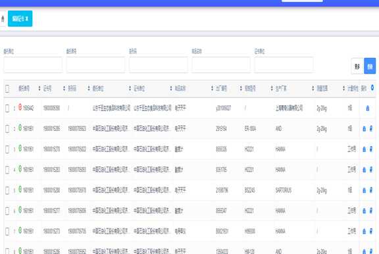
Task: Focus the fourth filter input field
Action: (x=221, y=64)
